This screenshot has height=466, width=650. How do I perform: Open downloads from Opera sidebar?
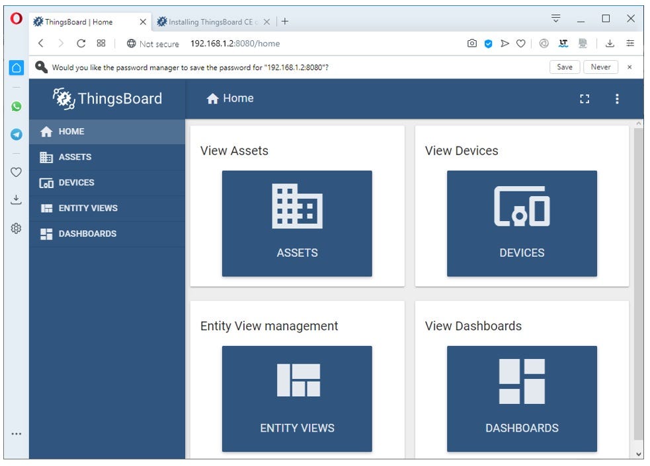click(x=16, y=199)
